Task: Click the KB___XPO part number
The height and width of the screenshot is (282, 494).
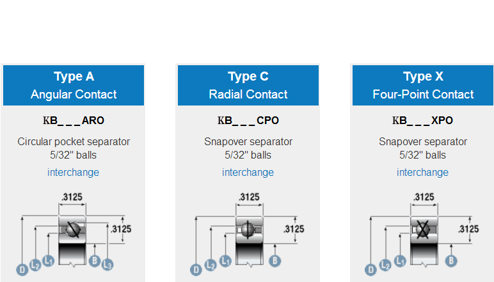Action: [422, 121]
